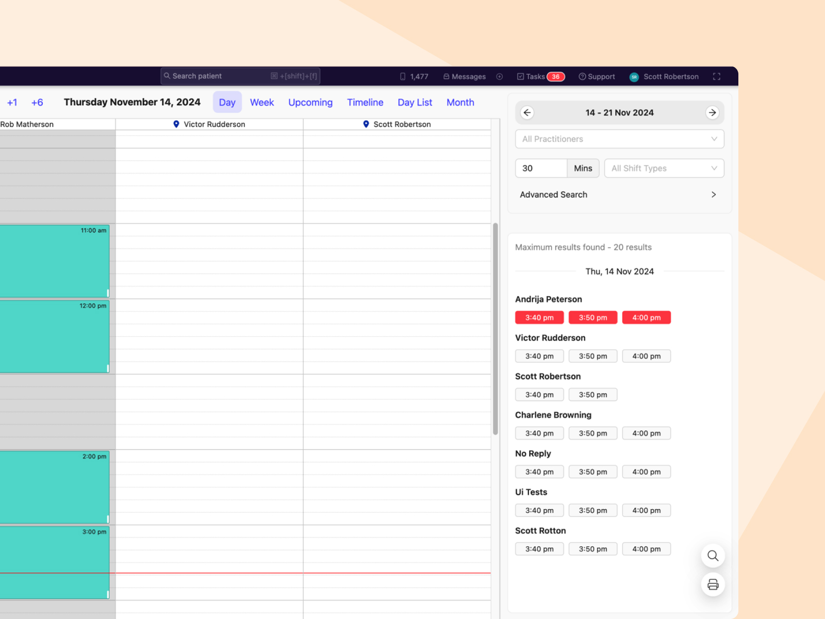This screenshot has width=825, height=619.
Task: Click location pin beside Scott Robertson column
Action: 366,124
